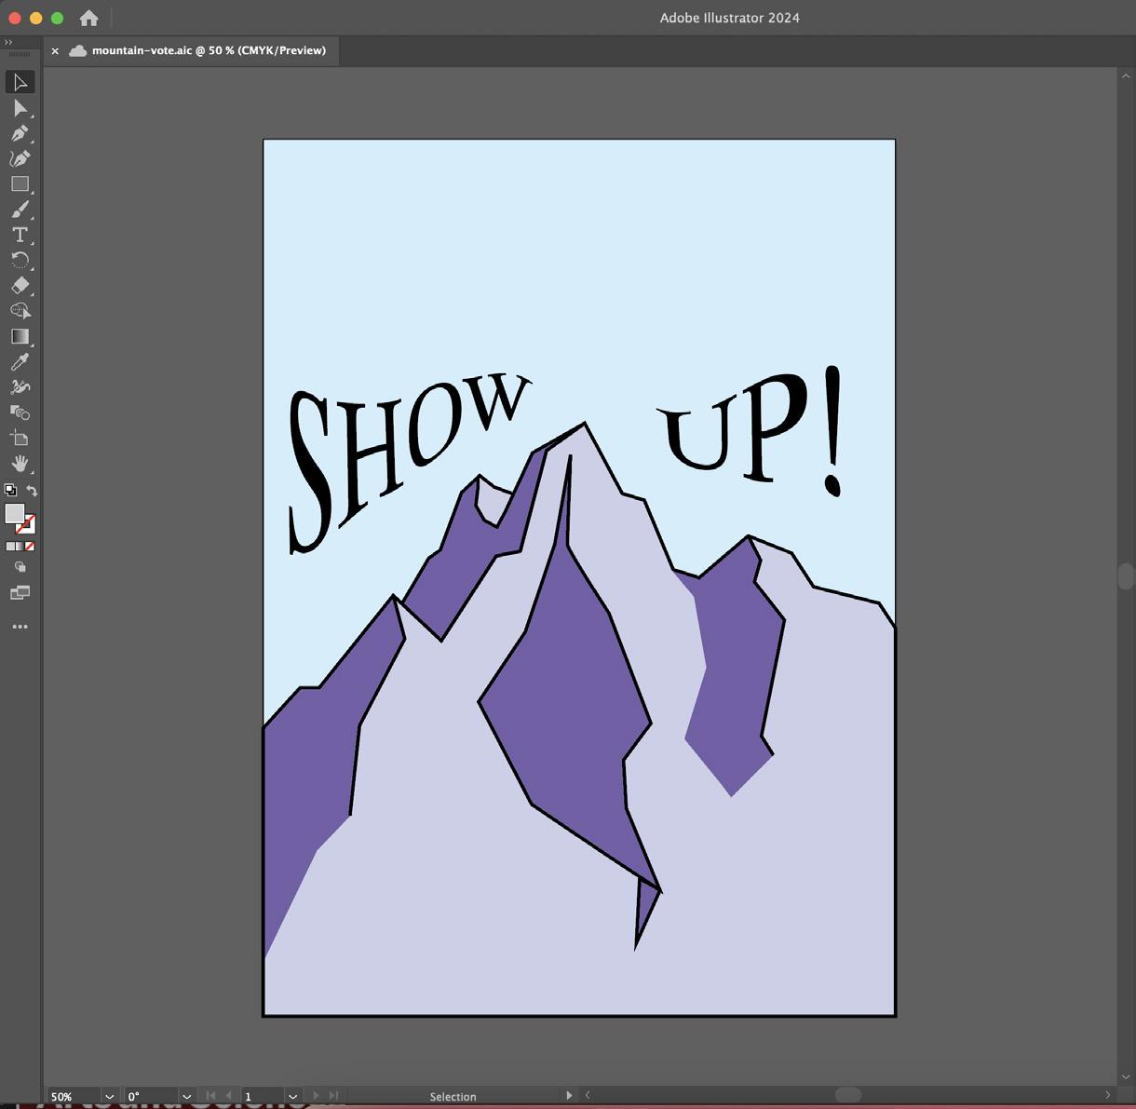Open the rotation angle dropdown
Image resolution: width=1136 pixels, height=1109 pixels.
tap(186, 1096)
